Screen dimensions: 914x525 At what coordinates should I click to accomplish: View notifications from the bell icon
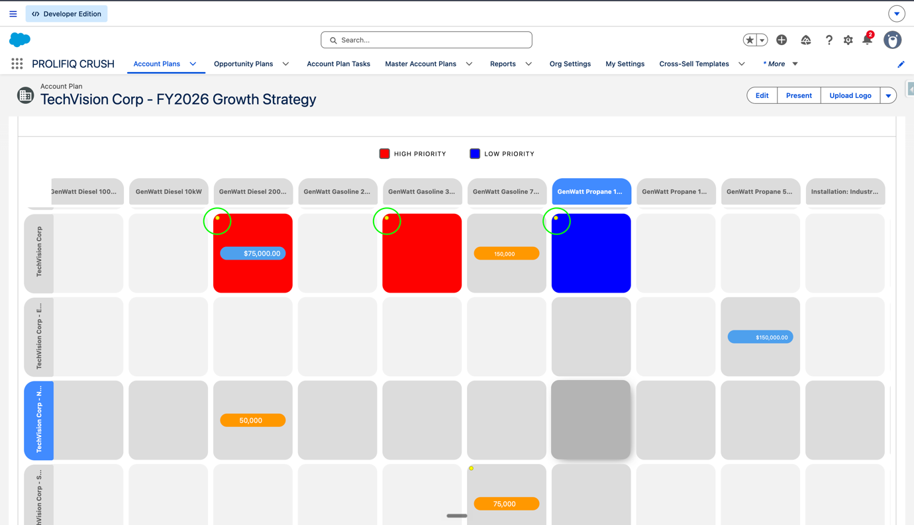point(867,40)
